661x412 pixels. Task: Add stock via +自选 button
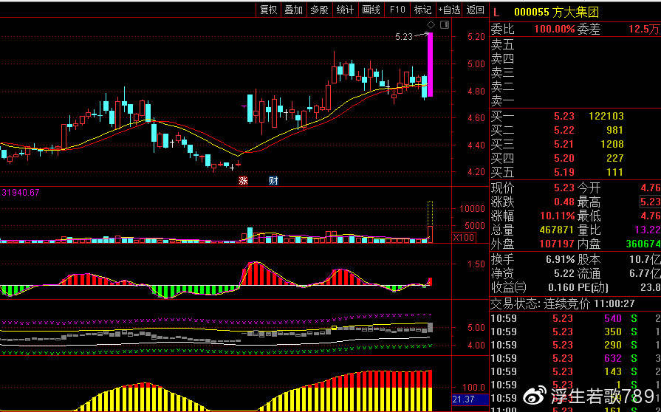[448, 10]
